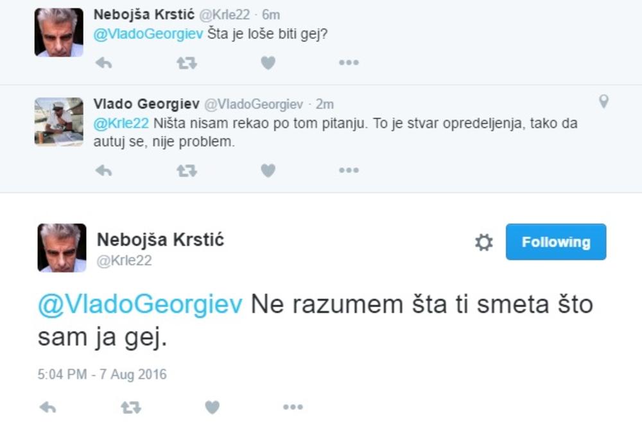The height and width of the screenshot is (437, 642).
Task: Reply to the first Nebojša Krstić tweet
Action: point(103,63)
